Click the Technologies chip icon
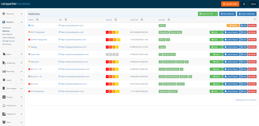 [x=4, y=88]
